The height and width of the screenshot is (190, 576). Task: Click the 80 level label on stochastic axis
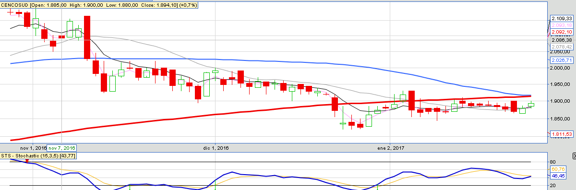(x=553, y=162)
